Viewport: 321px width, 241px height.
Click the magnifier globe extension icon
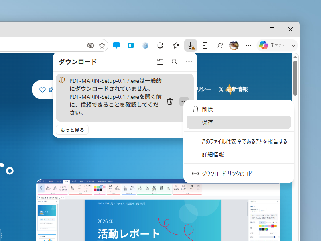(x=145, y=45)
